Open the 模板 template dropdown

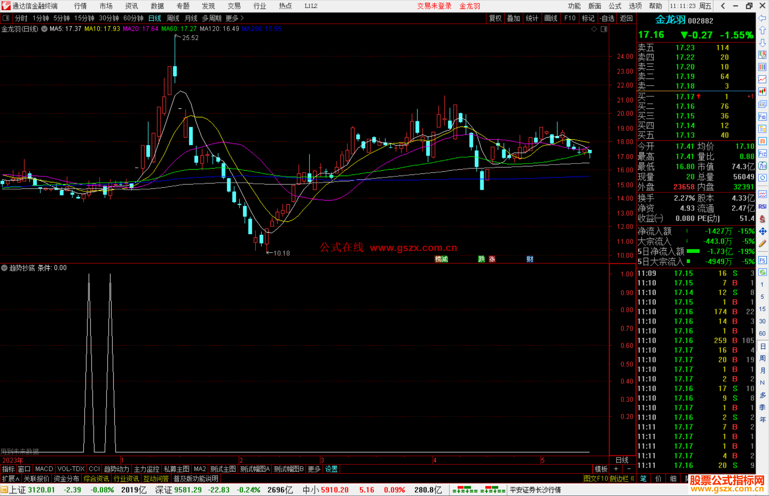coord(601,469)
